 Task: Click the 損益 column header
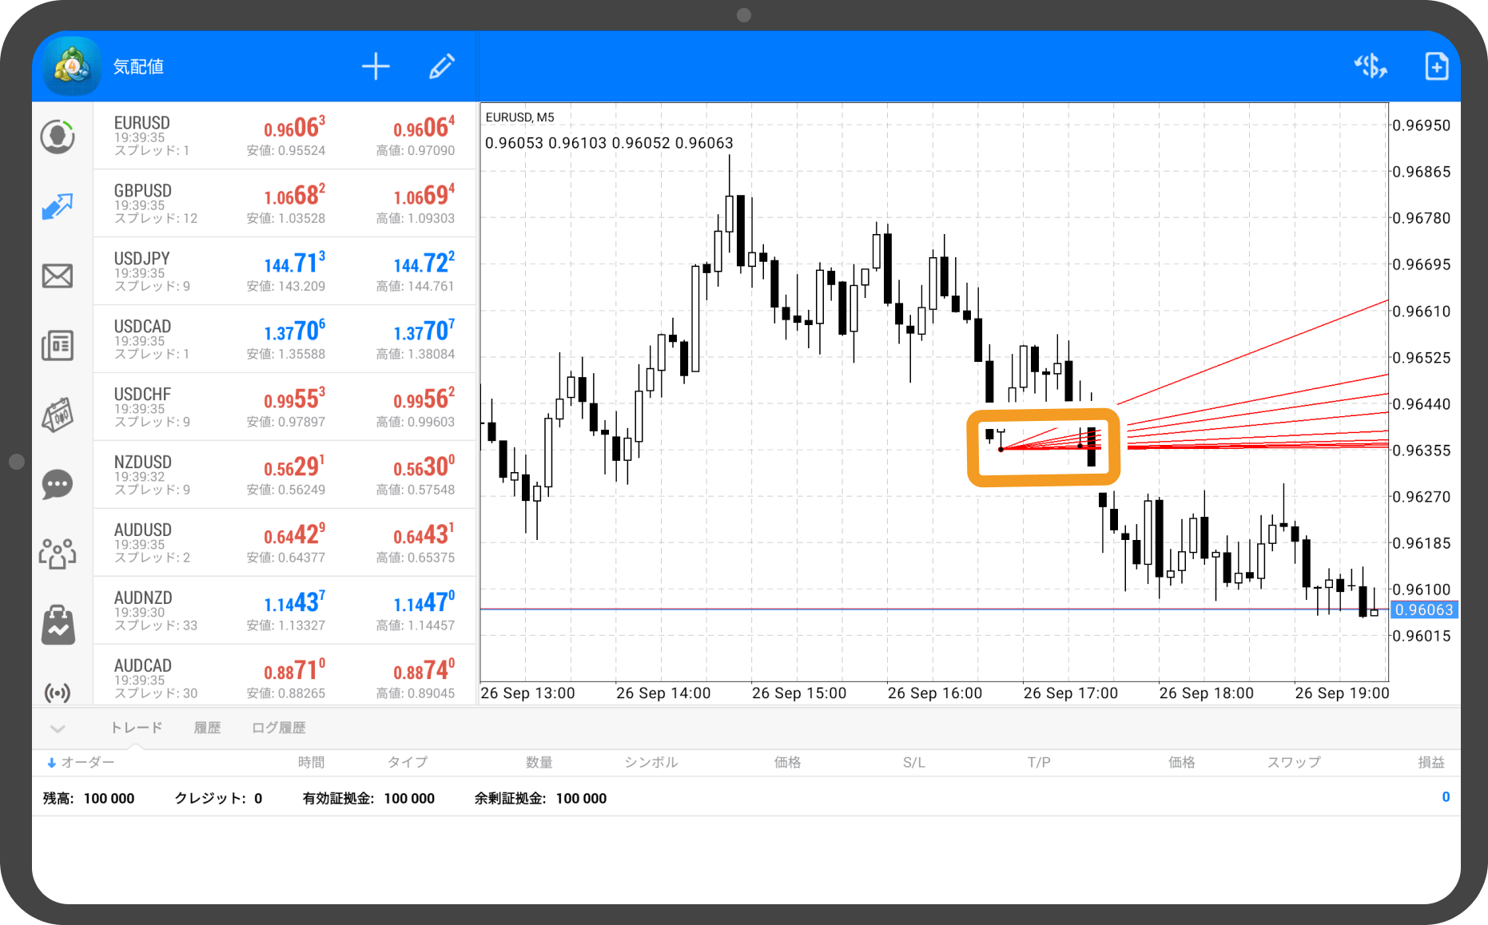[x=1431, y=763]
